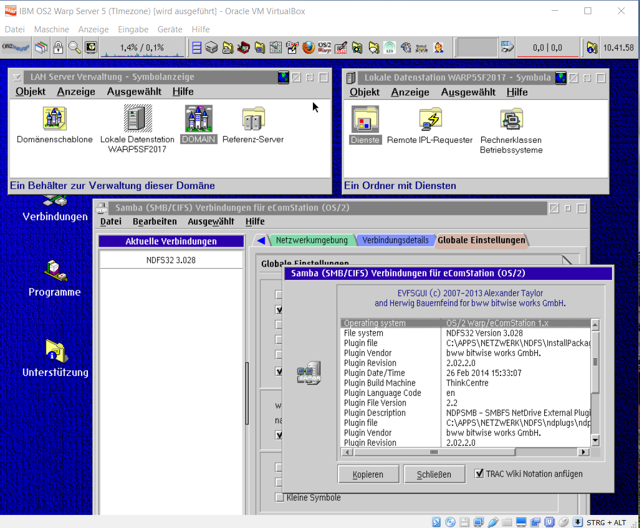Toggle TRAC Wiki Notation anfügen checkbox
This screenshot has height=528, width=640.
click(479, 474)
